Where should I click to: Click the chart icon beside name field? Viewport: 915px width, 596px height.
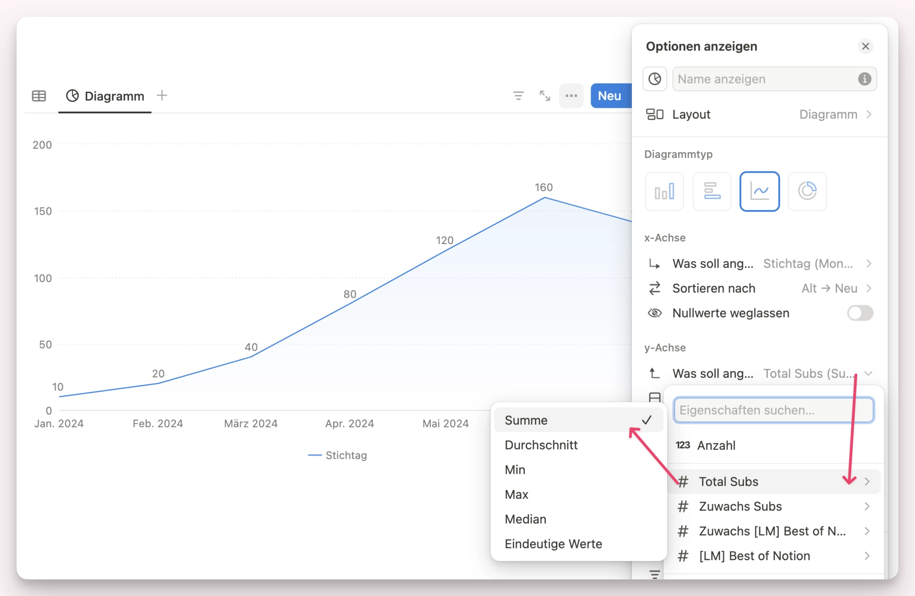655,79
